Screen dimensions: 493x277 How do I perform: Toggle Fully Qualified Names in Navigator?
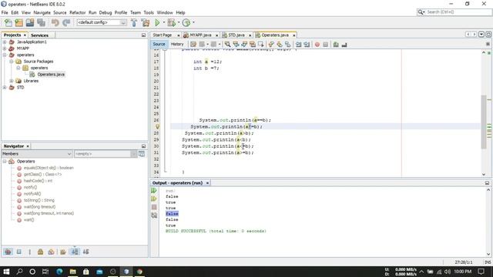(x=63, y=252)
